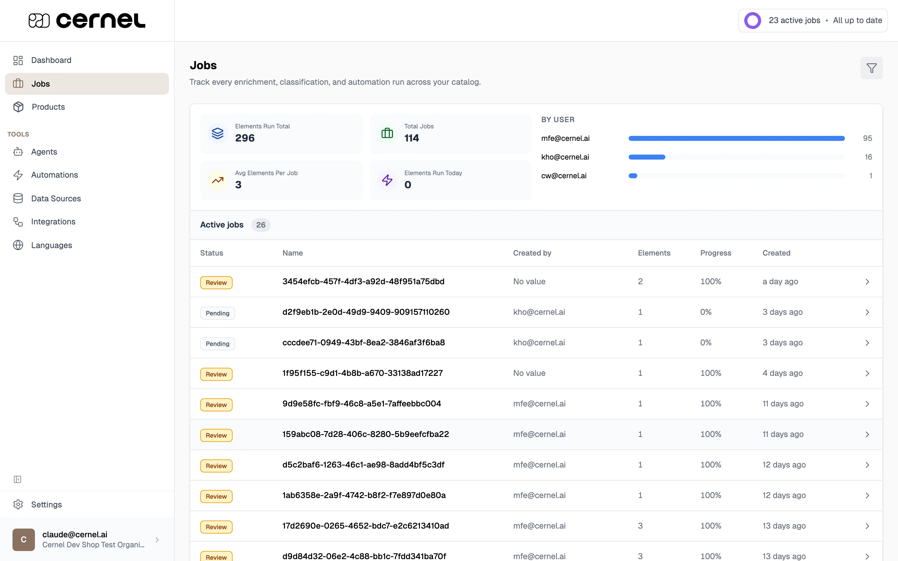Click the Active jobs count badge 26

[260, 225]
